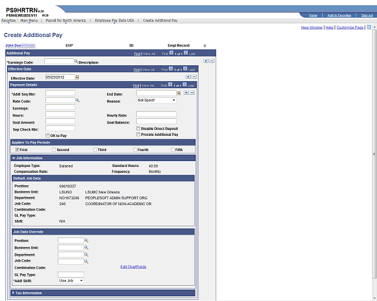Open the Effective Date calendar picker
377x301 pixels.
coord(77,77)
